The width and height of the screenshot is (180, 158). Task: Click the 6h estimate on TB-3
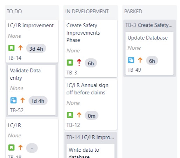click(91, 63)
